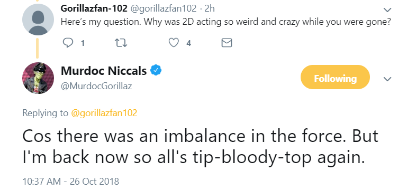Viewport: 407px width, 190px height.
Task: Visit the Murdoc Niccals display name
Action: 104,71
